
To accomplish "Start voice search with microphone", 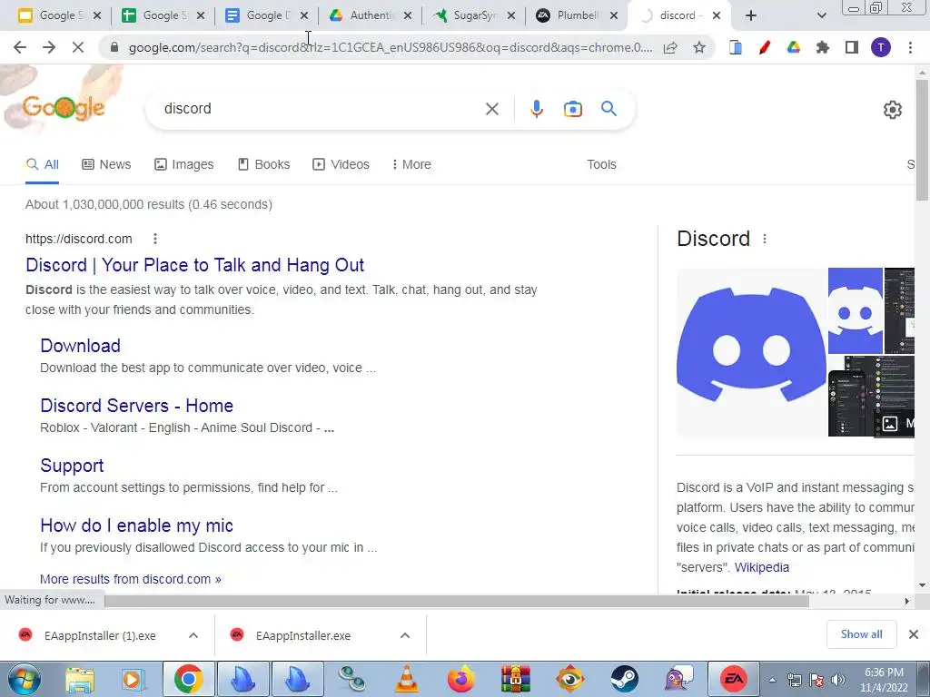I will [x=536, y=109].
